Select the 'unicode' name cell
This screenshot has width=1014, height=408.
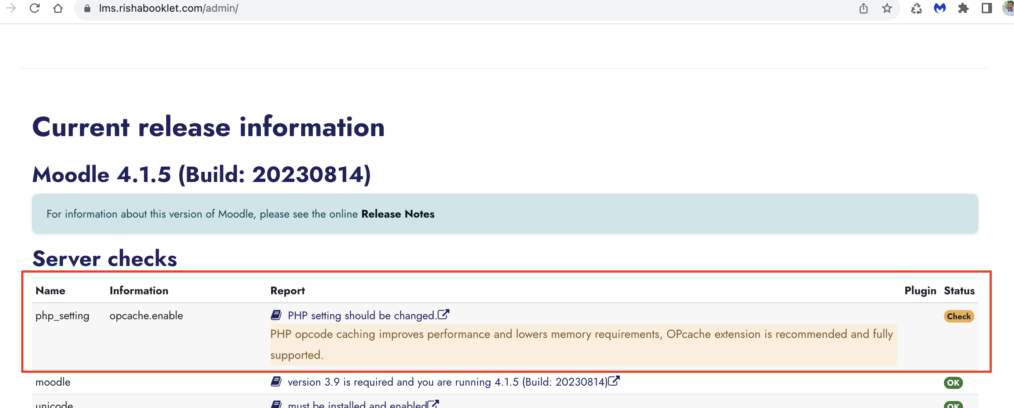pyautogui.click(x=54, y=404)
